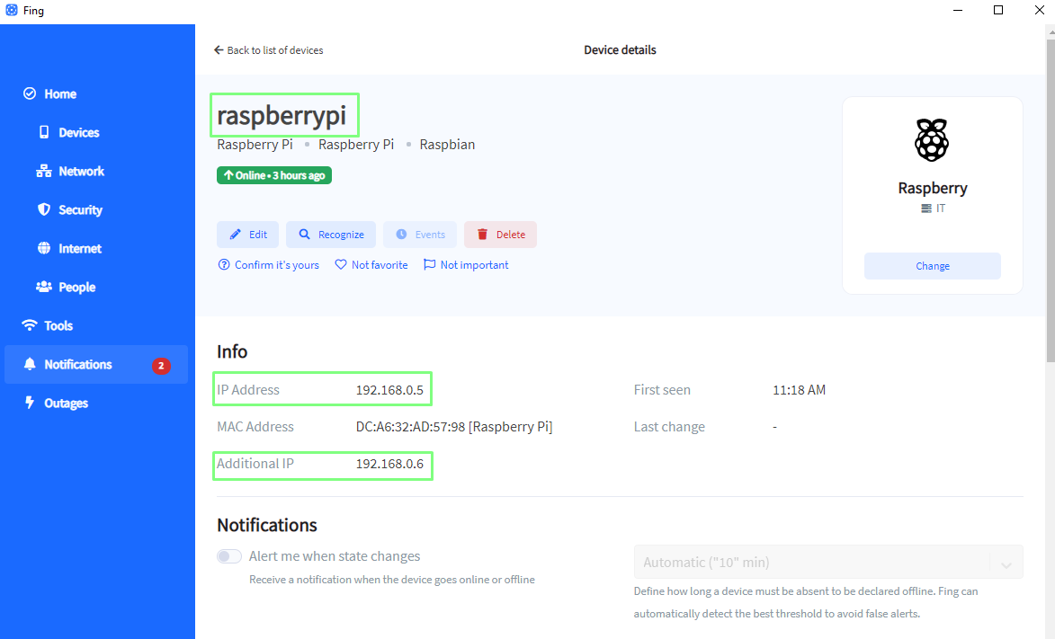This screenshot has height=639, width=1055.
Task: Click the Notifications bell icon
Action: [x=30, y=364]
